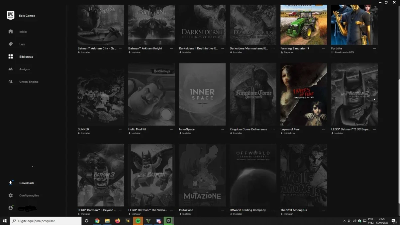Open the Loja store tag icon
The height and width of the screenshot is (225, 400).
click(x=11, y=44)
